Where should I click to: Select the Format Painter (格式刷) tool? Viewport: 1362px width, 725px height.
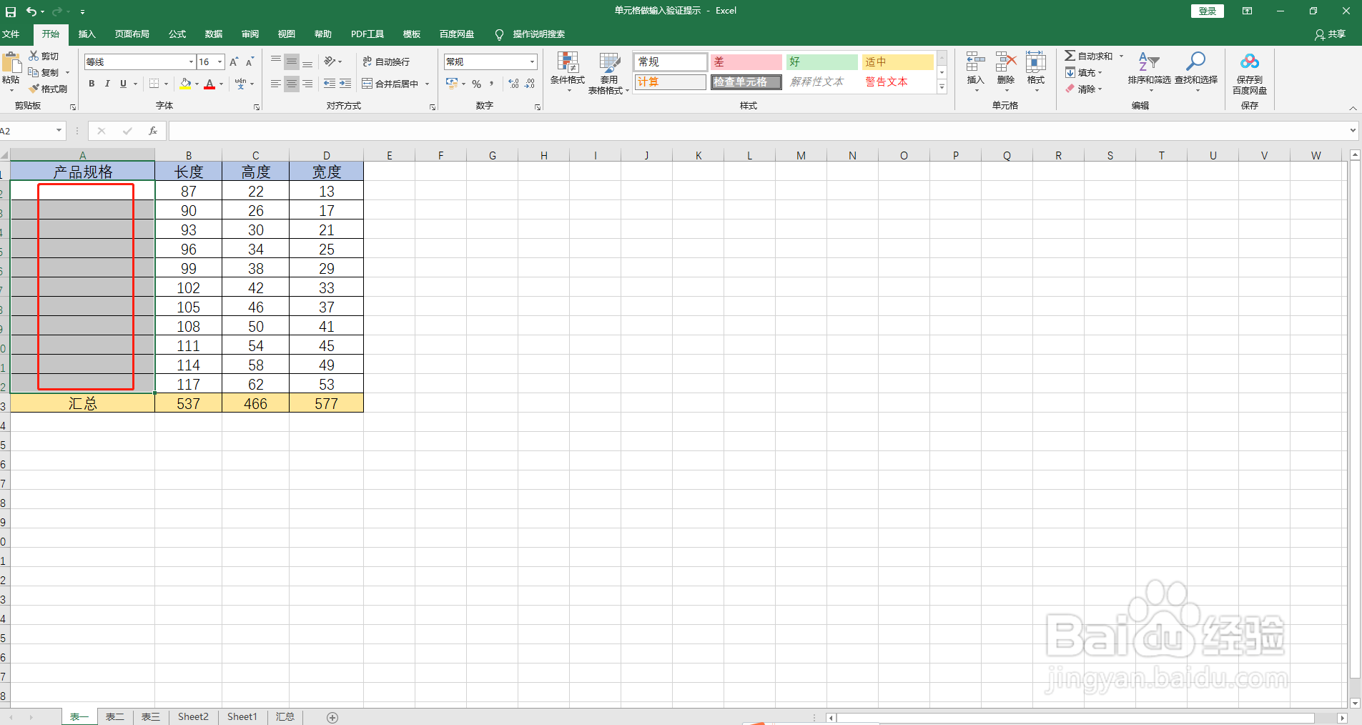pyautogui.click(x=48, y=89)
